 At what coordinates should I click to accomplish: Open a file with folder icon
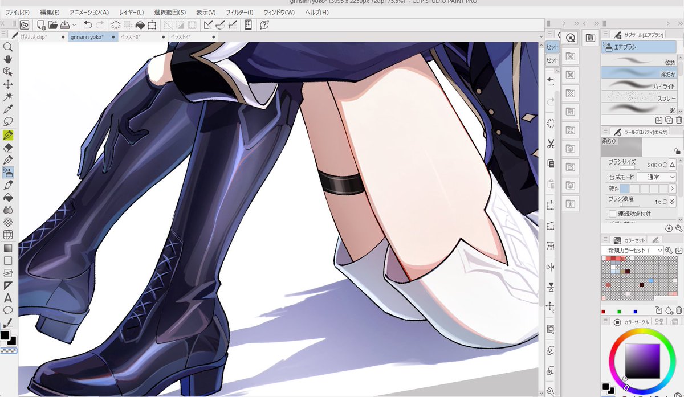(53, 24)
